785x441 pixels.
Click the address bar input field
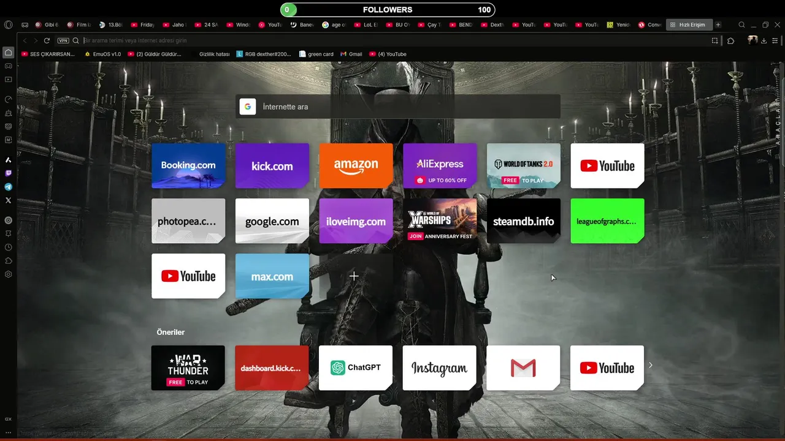coord(392,40)
